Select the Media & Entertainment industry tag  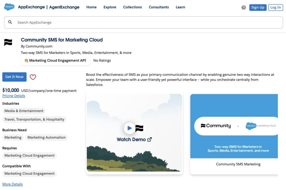point(24,111)
